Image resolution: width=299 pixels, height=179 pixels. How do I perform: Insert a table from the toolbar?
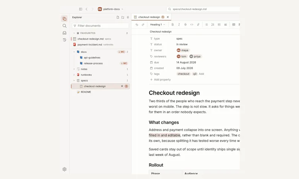[x=234, y=25]
